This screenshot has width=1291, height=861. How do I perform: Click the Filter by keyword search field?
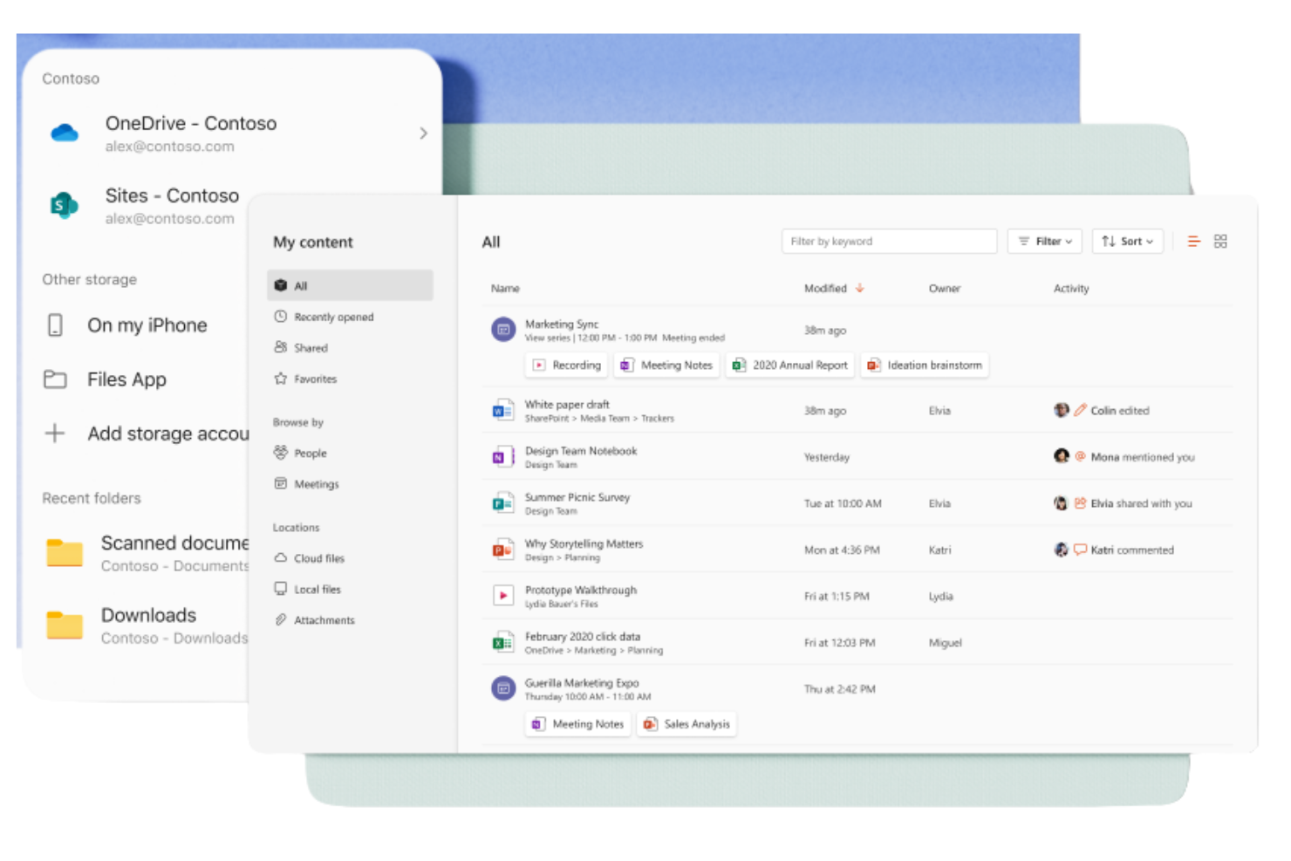click(x=889, y=241)
